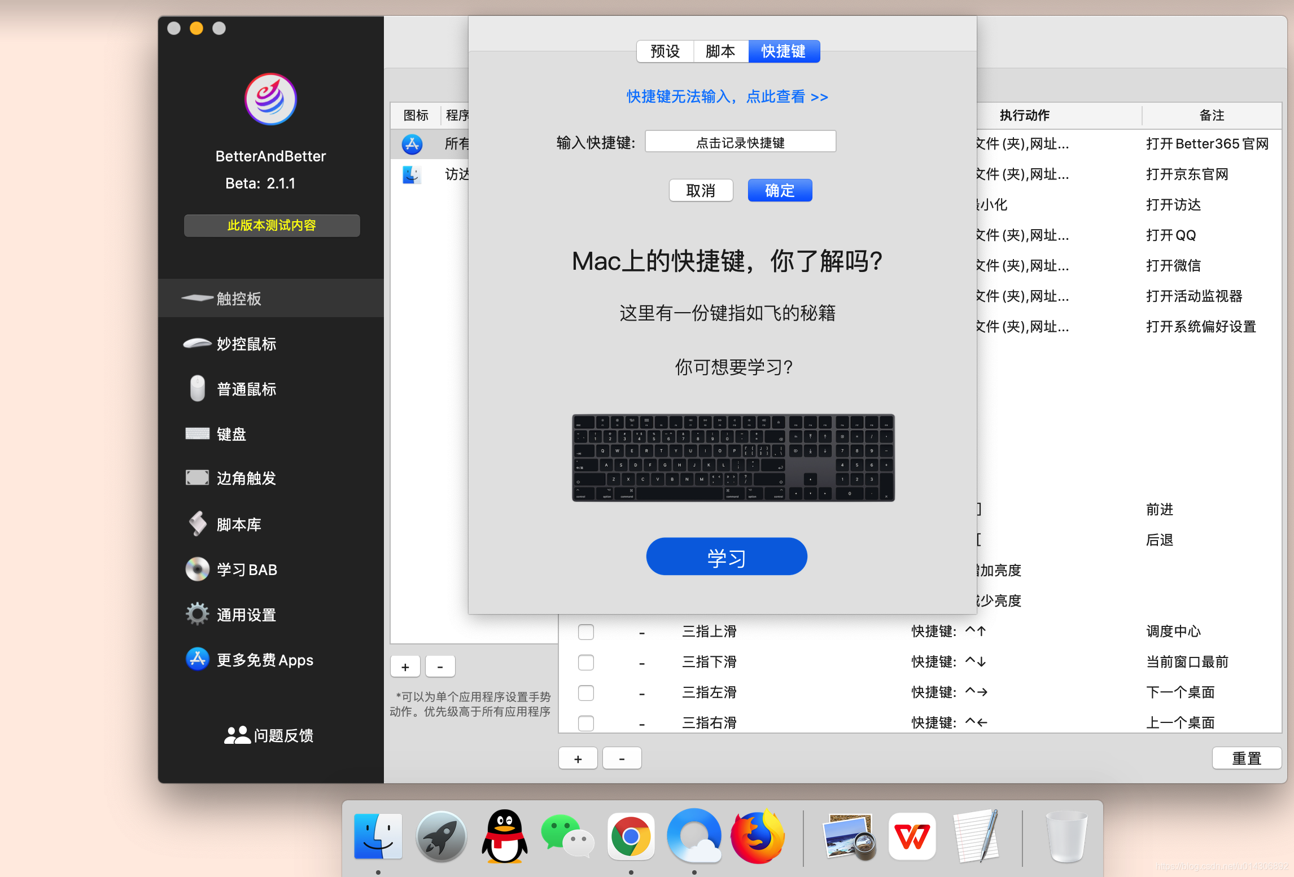Select the App Store icon for 所有 row
This screenshot has width=1294, height=877.
point(412,144)
